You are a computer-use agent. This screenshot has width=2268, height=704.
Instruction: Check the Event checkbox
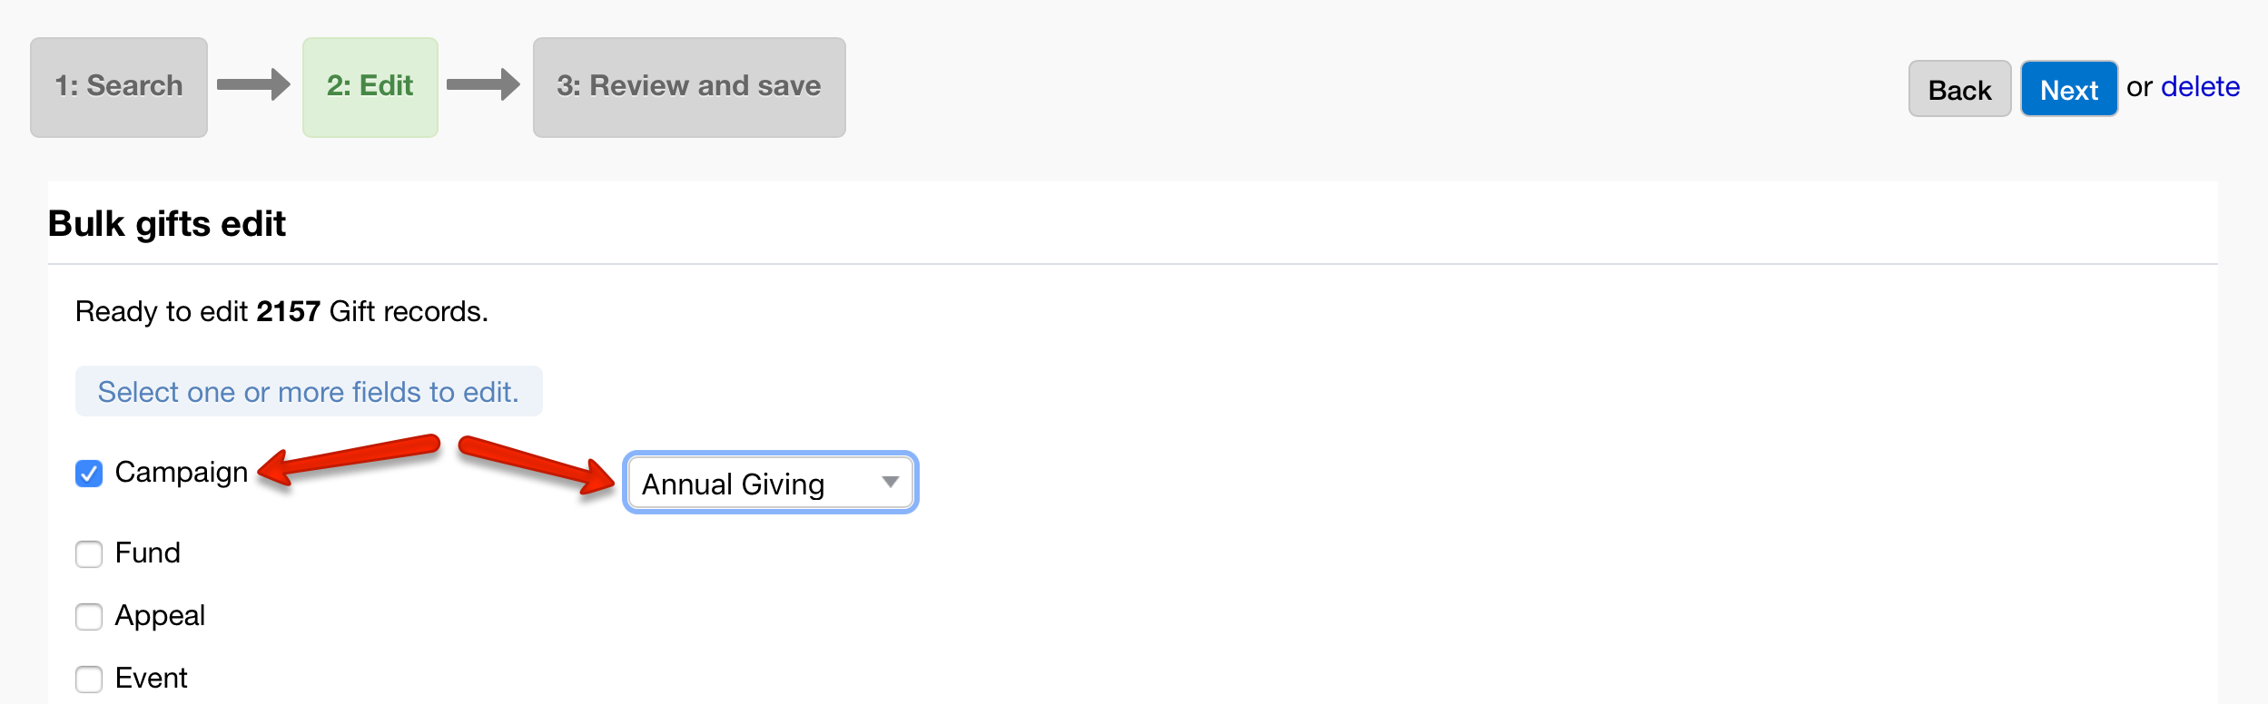[x=89, y=679]
